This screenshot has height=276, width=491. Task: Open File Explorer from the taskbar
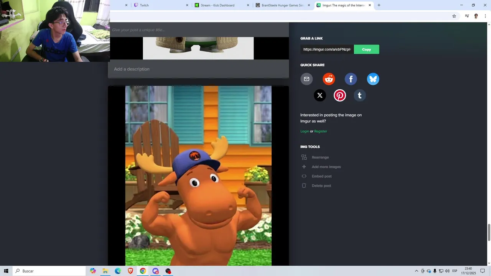[105, 271]
